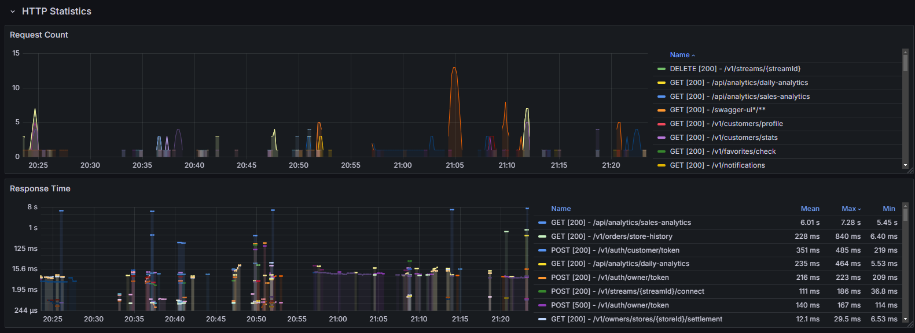Select POST /v1/streams/{streamId}/connect series label
This screenshot has width=915, height=333.
(628, 291)
